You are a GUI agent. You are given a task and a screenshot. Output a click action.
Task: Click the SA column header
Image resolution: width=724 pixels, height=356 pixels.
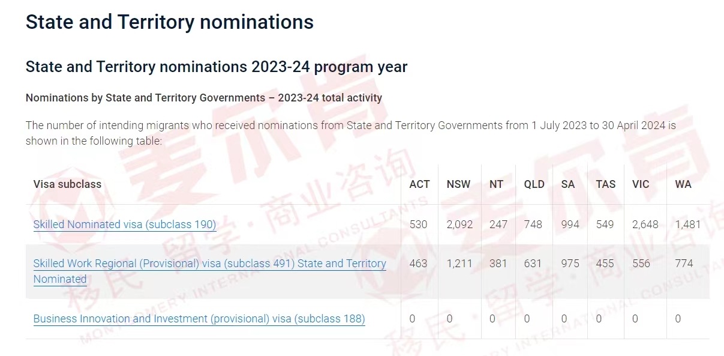[x=567, y=184]
